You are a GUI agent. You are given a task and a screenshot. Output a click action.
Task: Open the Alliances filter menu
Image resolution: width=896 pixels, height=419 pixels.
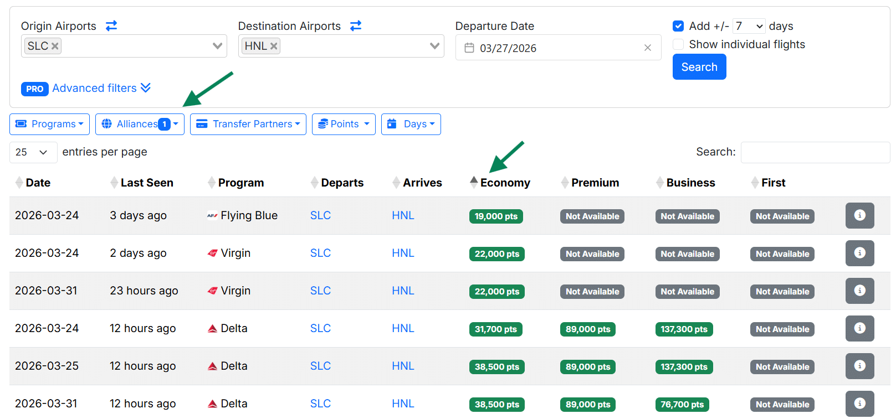click(x=140, y=124)
